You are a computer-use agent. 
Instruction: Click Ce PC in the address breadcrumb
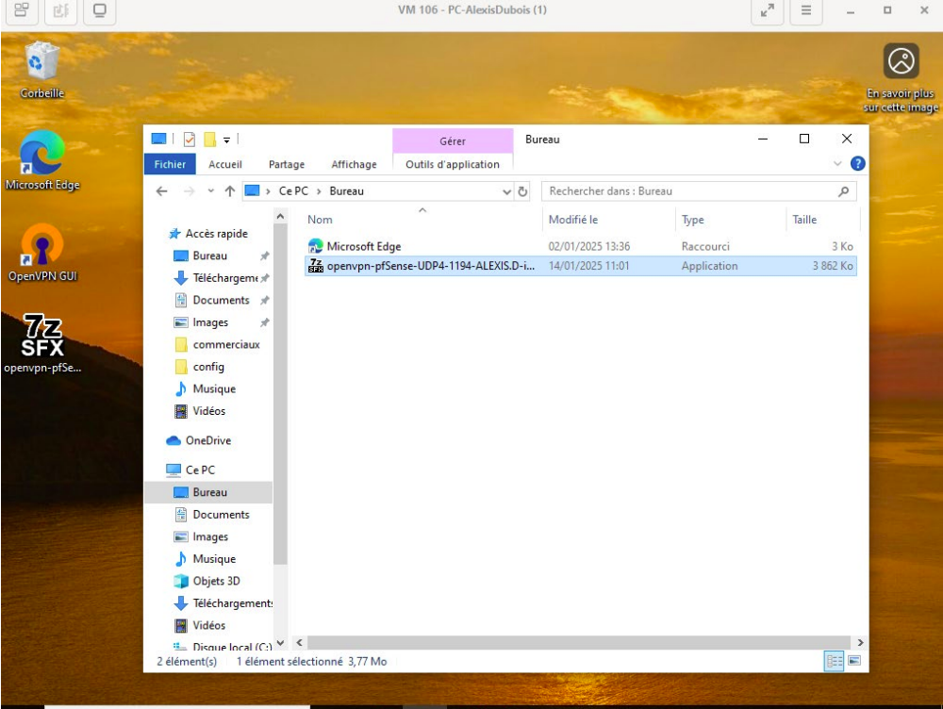coord(293,191)
